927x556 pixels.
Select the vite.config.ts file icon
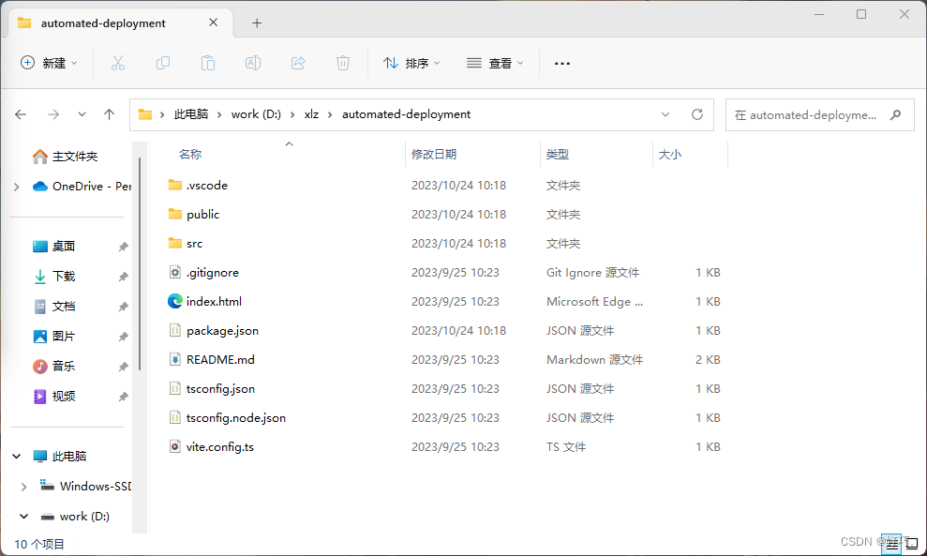click(175, 446)
